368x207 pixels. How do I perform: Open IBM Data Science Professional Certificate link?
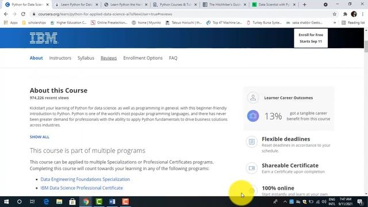pyautogui.click(x=82, y=188)
